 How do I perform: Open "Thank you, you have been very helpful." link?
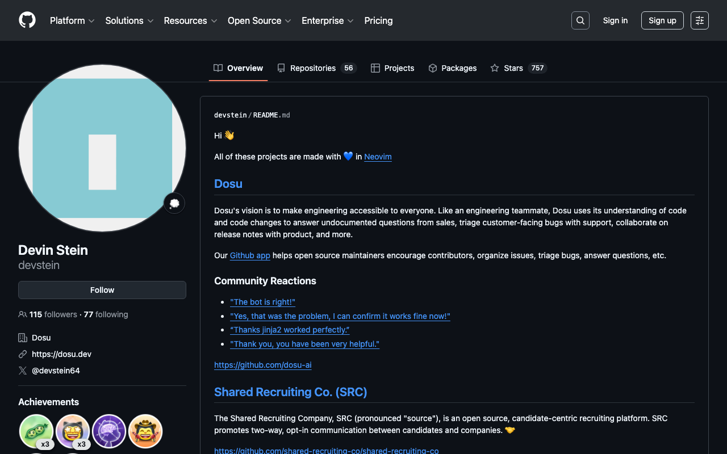point(304,344)
